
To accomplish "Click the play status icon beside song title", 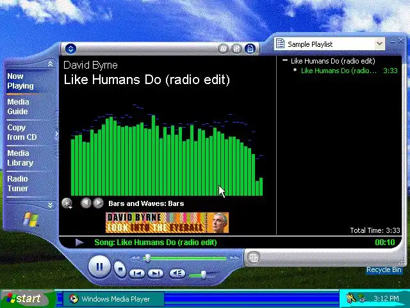I will [x=79, y=243].
